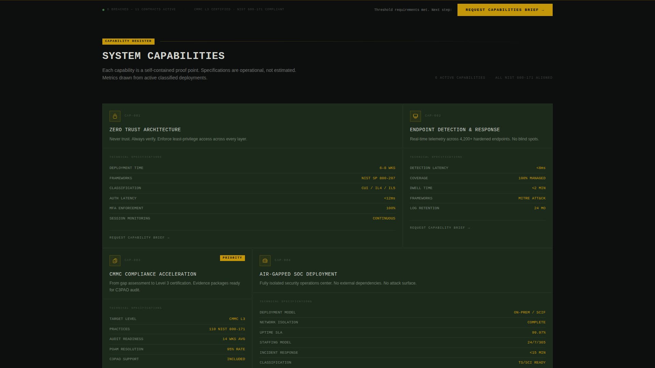Screen dimensions: 655x368
Task: Select Staffing Model value 24/7/365
Action: coord(536,342)
